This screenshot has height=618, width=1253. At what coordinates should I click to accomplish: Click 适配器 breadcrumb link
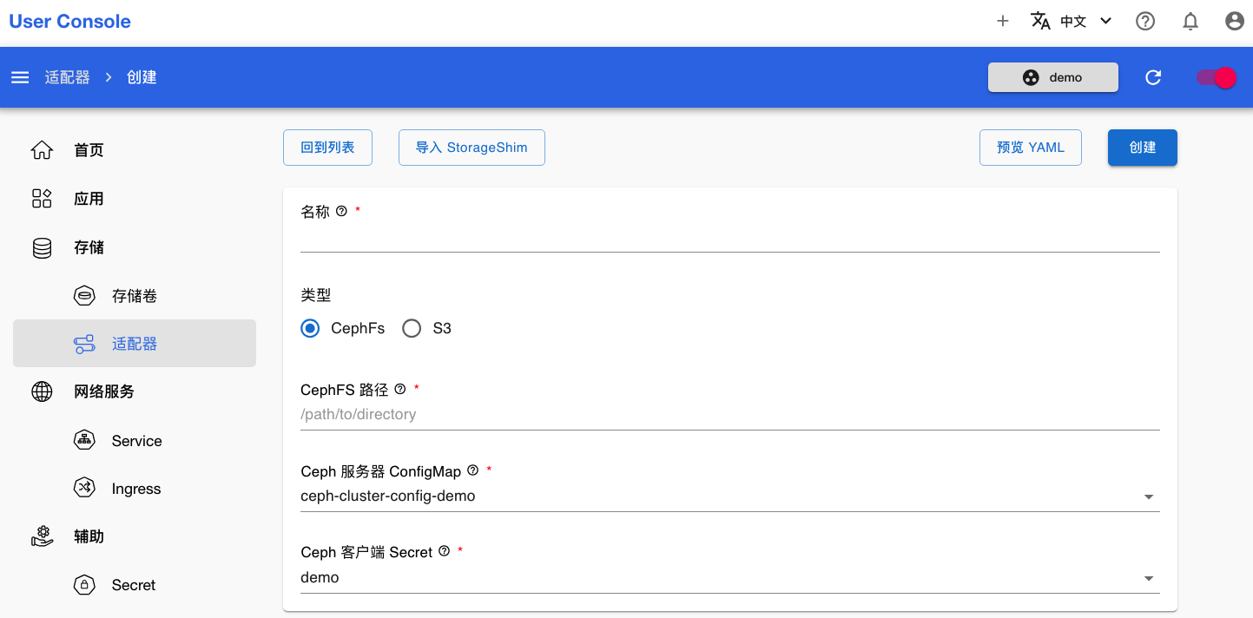[68, 77]
